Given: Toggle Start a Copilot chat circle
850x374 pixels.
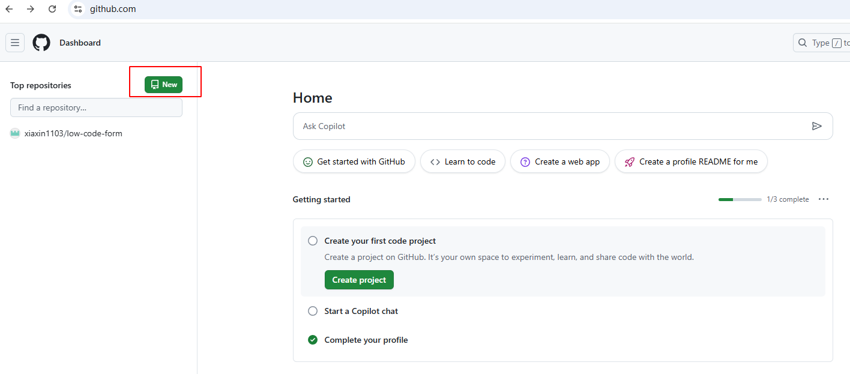Looking at the screenshot, I should pyautogui.click(x=313, y=311).
